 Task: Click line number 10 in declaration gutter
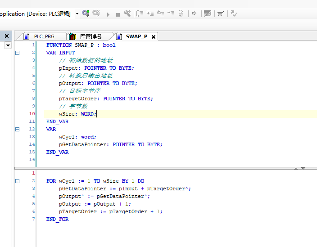pos(32,114)
